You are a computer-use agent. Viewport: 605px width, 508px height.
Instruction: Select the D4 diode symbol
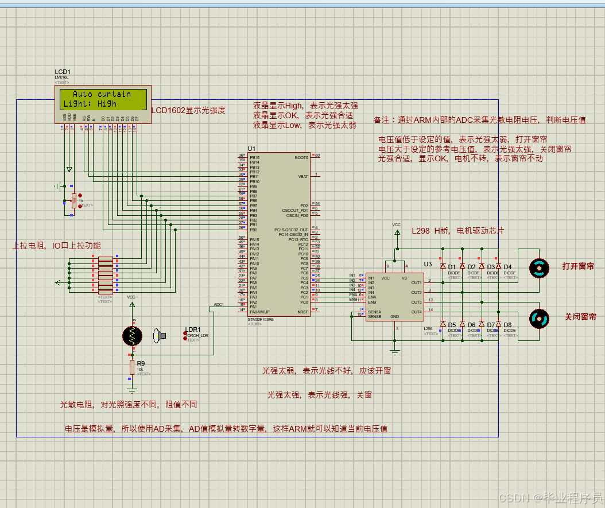click(498, 266)
